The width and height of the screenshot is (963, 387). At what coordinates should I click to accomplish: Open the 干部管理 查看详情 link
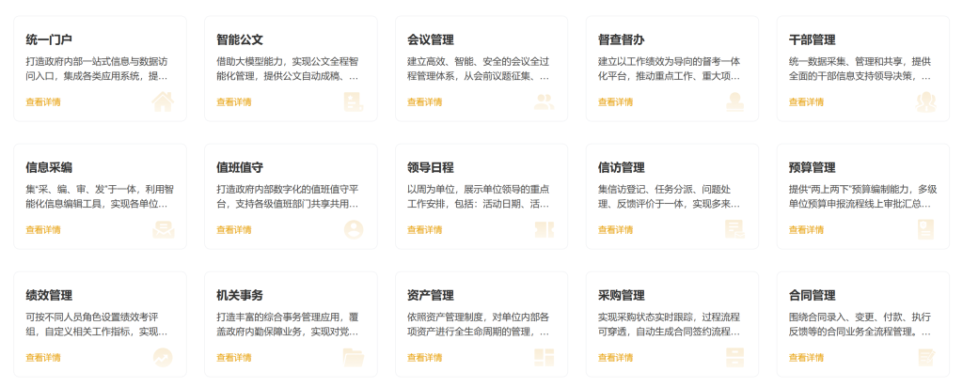(806, 102)
